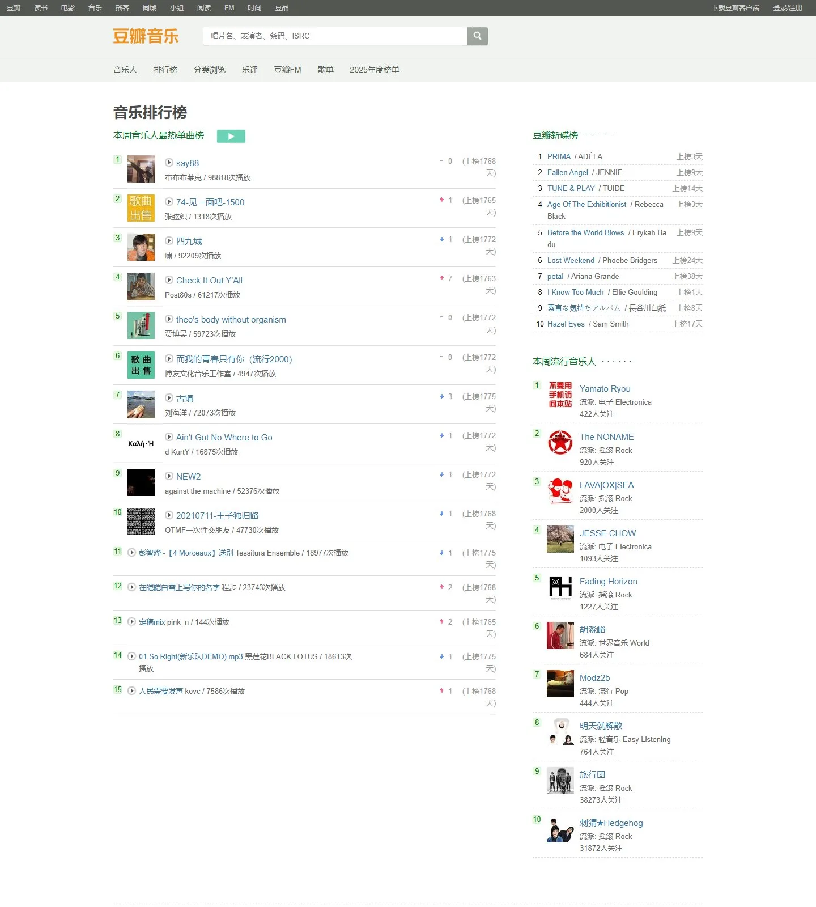Viewport: 816px width, 907px height.
Task: Switch to the 乐评 tab
Action: pyautogui.click(x=250, y=70)
